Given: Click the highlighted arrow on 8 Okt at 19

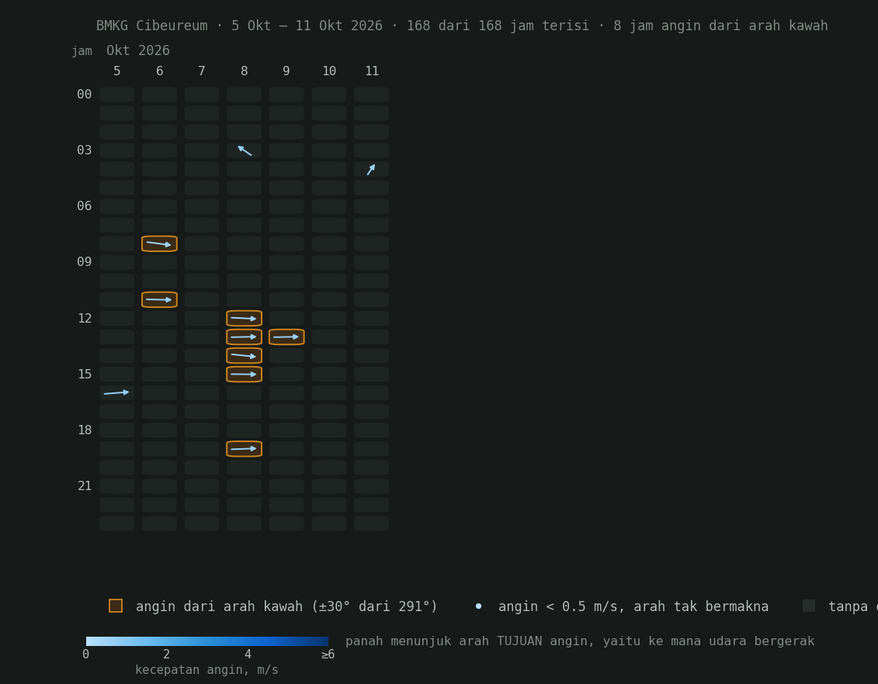Looking at the screenshot, I should pyautogui.click(x=244, y=449).
